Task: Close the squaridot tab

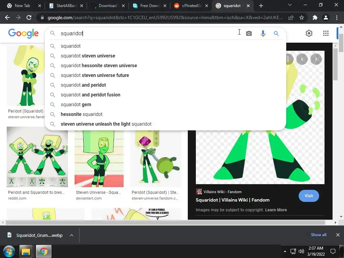Action: tap(248, 6)
